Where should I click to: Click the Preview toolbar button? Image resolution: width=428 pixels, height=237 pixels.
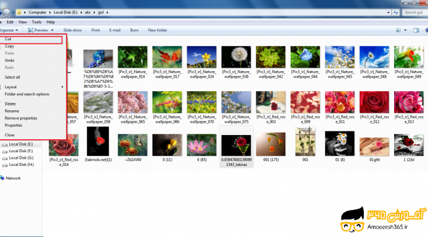38,30
